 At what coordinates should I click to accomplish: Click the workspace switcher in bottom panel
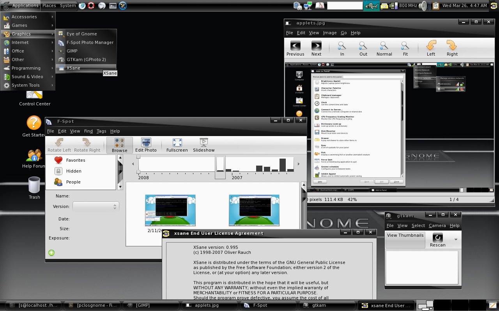click(x=451, y=305)
